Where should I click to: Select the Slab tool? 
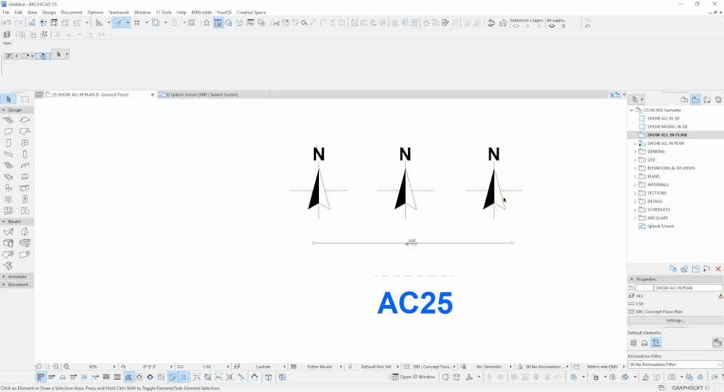(25, 120)
